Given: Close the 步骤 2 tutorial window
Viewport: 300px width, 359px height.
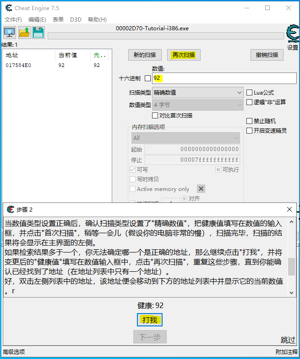Looking at the screenshot, I should pyautogui.click(x=289, y=209).
